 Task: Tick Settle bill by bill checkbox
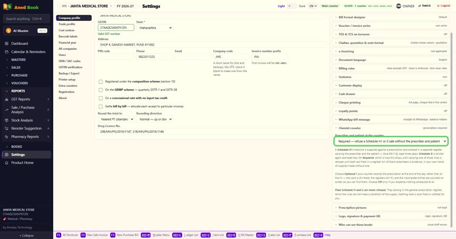click(x=101, y=107)
